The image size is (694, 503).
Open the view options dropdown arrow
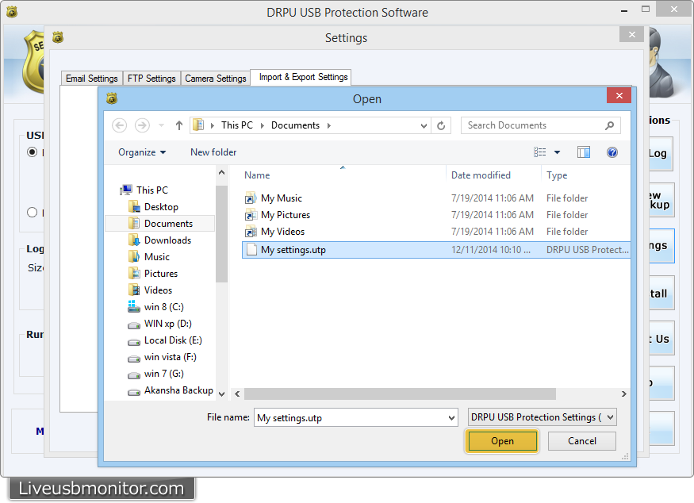tap(558, 152)
